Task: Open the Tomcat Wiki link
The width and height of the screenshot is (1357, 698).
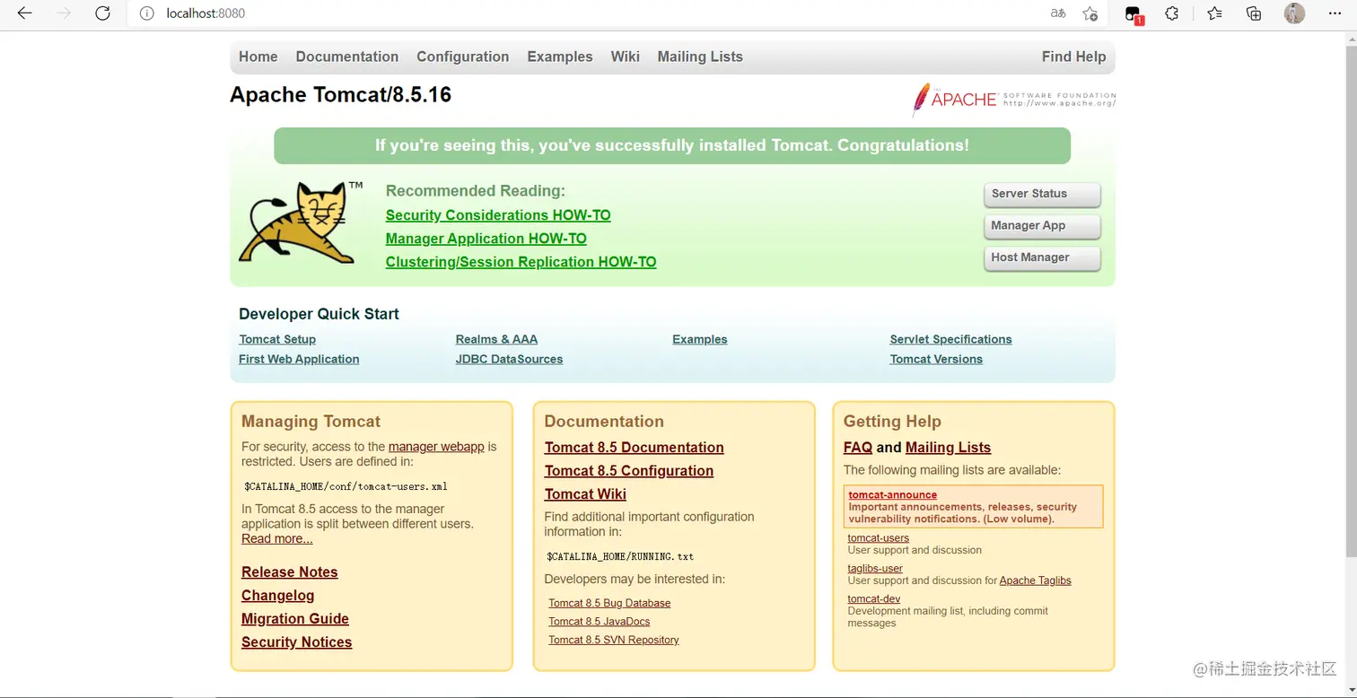Action: pyautogui.click(x=585, y=494)
